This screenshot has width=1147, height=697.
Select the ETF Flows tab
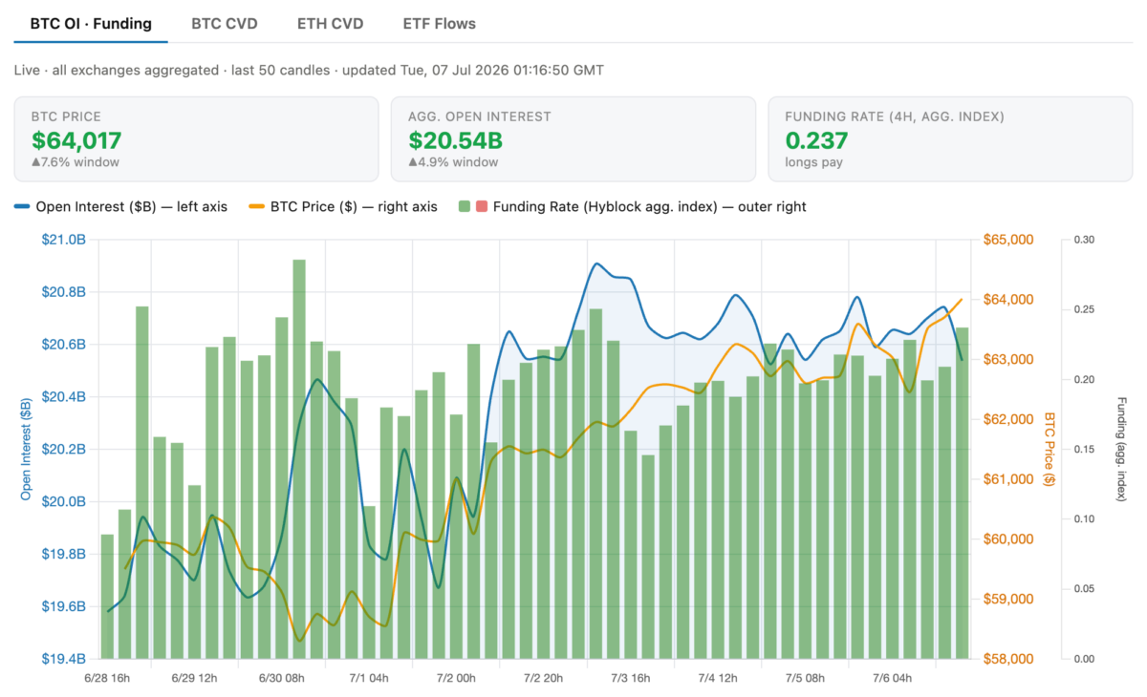point(439,23)
